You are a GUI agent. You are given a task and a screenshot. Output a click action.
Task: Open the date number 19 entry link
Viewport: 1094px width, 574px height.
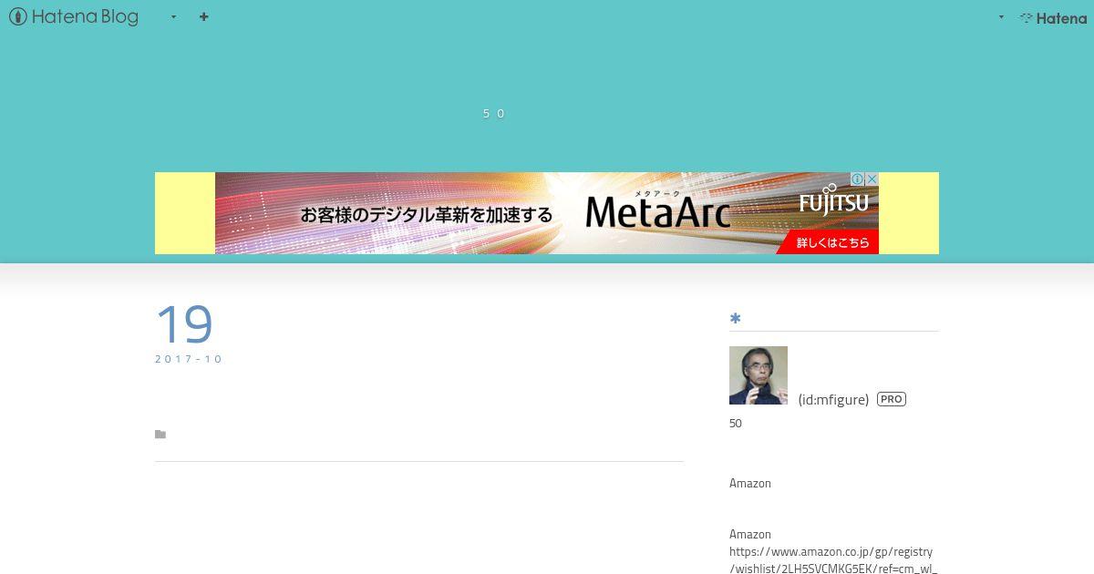click(184, 324)
